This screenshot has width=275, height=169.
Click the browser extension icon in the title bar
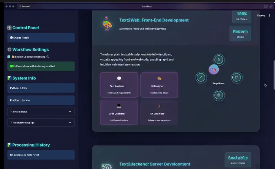[266, 6]
